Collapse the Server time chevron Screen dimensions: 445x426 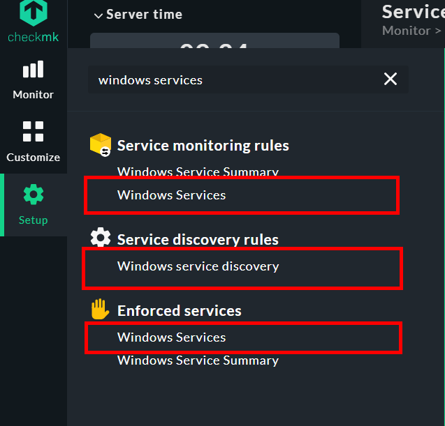click(x=98, y=15)
